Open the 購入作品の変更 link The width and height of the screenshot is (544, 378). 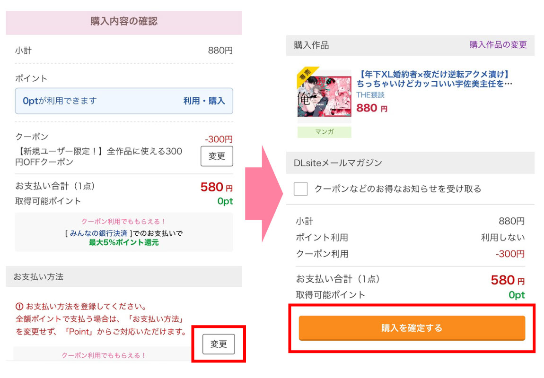(x=498, y=45)
